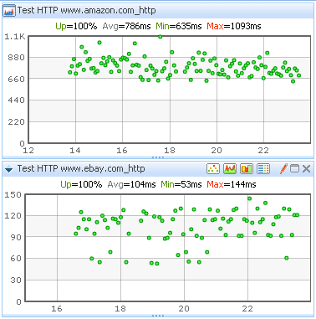Click 'Up=100%' in the amazon panel

76,26
